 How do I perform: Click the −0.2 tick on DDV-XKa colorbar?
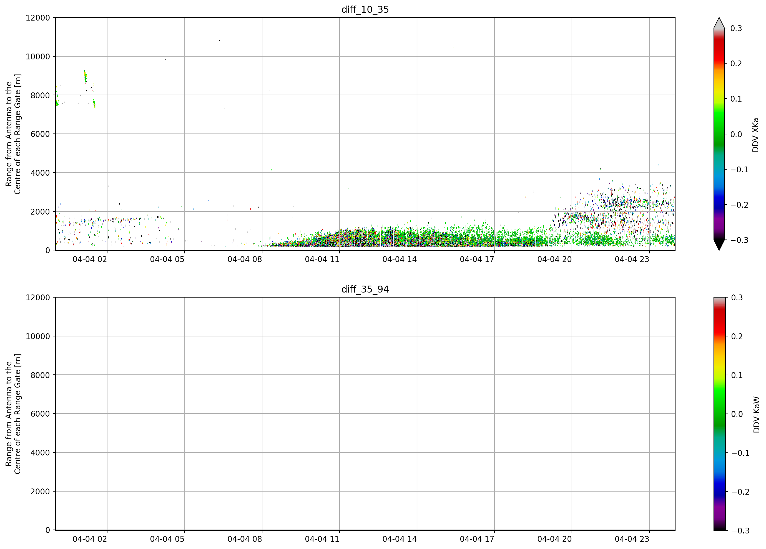coord(739,205)
